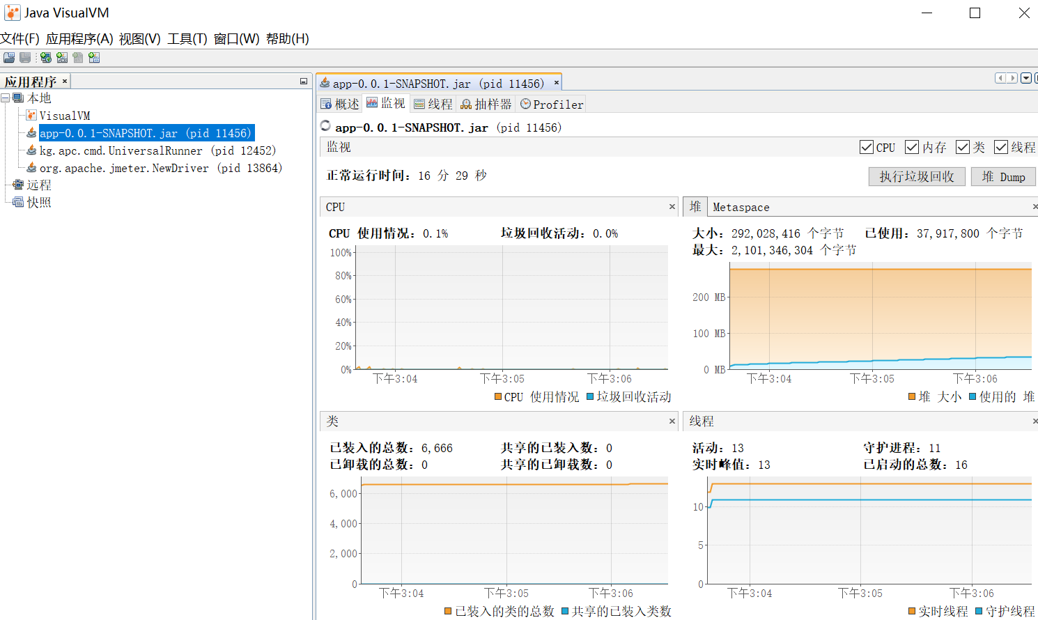This screenshot has height=620, width=1038.
Task: Select the 远程 label in the tree
Action: coord(39,185)
